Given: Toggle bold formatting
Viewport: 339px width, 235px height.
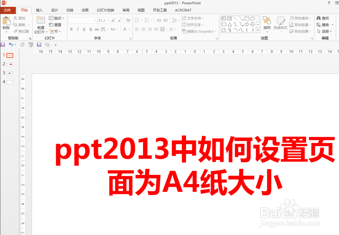Looking at the screenshot, I should 71,29.
